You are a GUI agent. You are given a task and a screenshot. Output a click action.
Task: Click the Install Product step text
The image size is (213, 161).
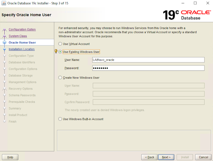pyautogui.click(x=18, y=115)
